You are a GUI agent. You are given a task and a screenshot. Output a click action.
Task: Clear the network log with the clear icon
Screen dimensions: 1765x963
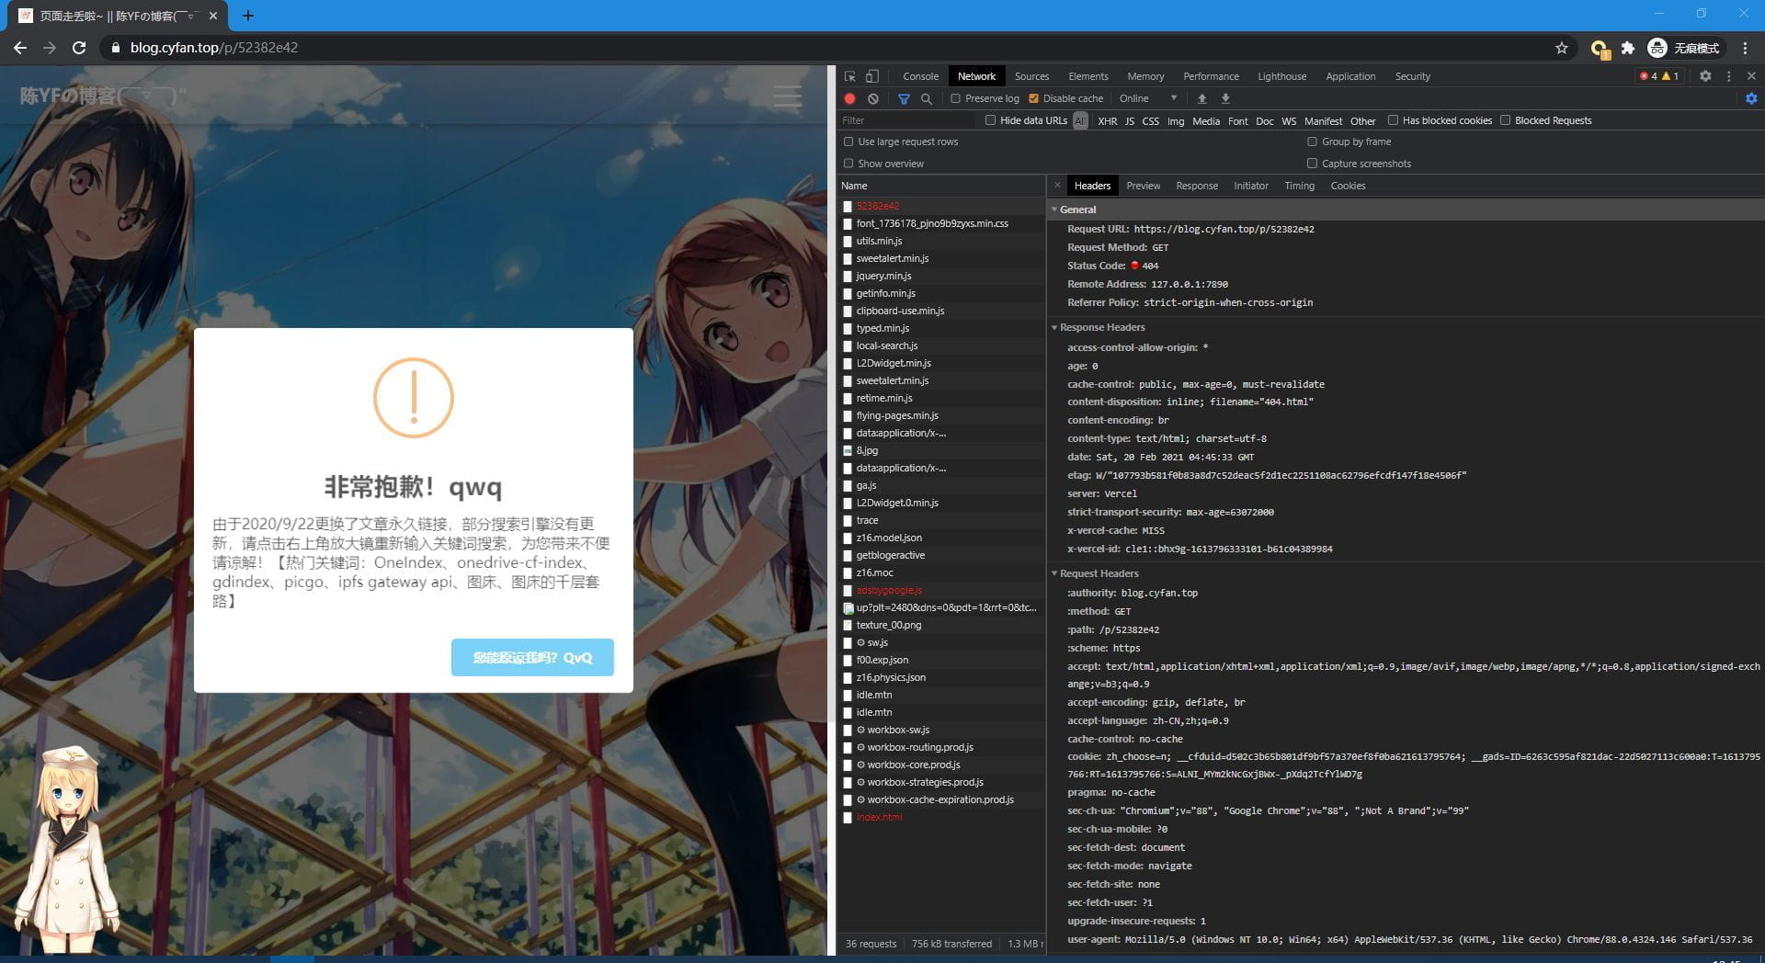click(x=873, y=98)
